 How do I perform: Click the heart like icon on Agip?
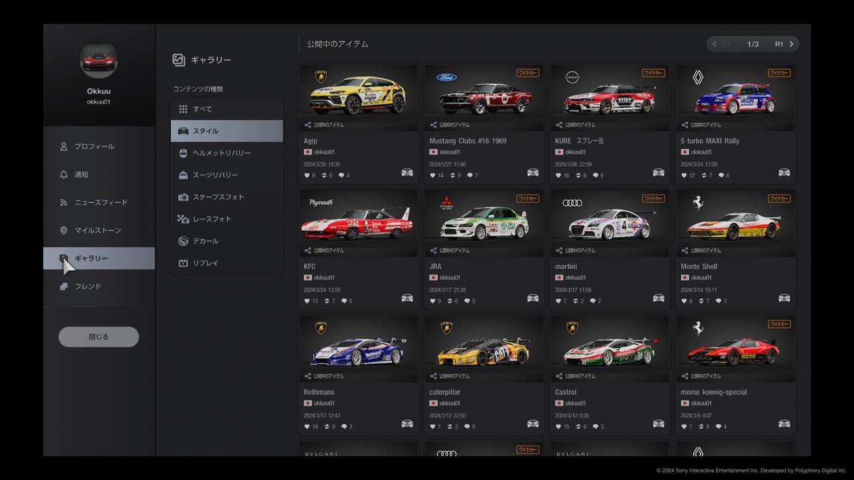[x=307, y=175]
